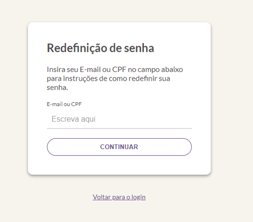
Task: Go back to login using bottom link
Action: [119, 197]
